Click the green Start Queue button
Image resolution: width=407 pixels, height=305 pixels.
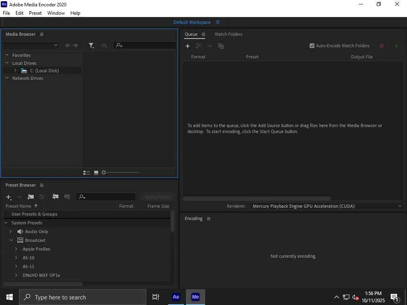click(x=396, y=46)
